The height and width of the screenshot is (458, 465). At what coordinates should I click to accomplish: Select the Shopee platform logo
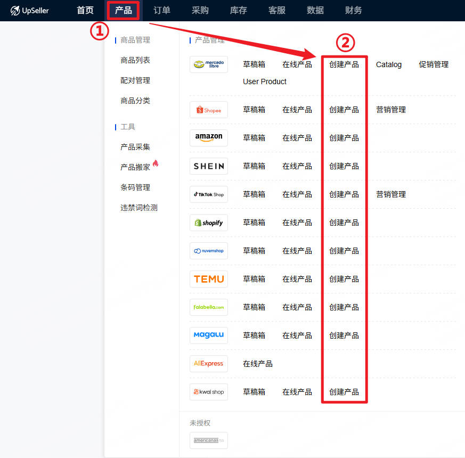[x=208, y=110]
